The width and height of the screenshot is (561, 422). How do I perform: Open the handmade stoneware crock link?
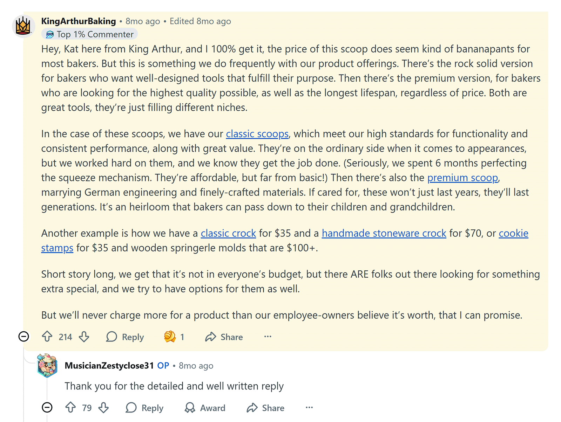point(384,233)
